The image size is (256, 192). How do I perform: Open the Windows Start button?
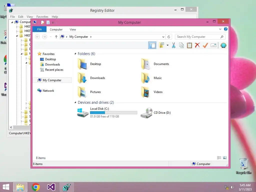coord(6,187)
